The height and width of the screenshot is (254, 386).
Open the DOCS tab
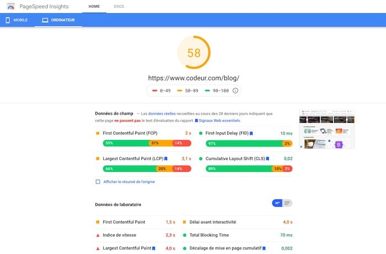pyautogui.click(x=119, y=7)
